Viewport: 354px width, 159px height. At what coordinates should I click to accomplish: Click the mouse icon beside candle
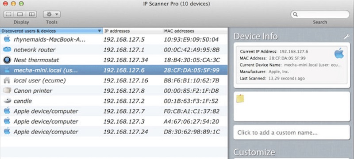point(7,101)
